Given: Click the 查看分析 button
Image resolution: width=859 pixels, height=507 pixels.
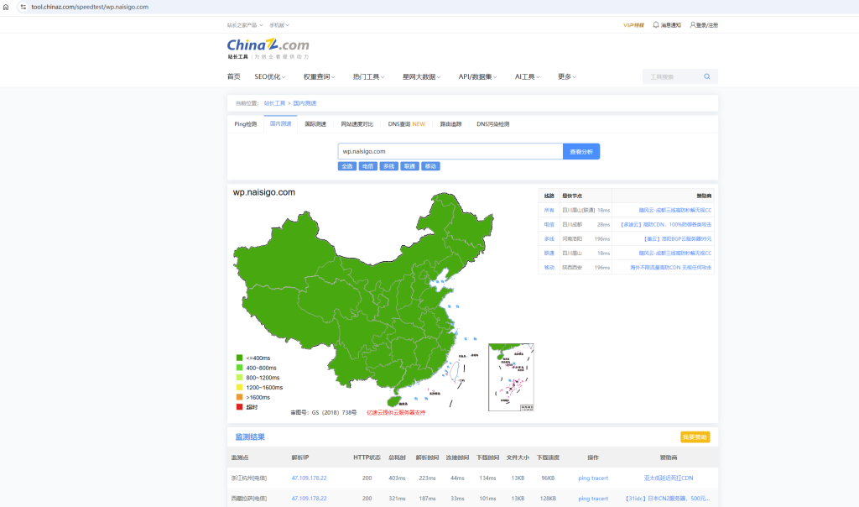Looking at the screenshot, I should click(x=581, y=151).
